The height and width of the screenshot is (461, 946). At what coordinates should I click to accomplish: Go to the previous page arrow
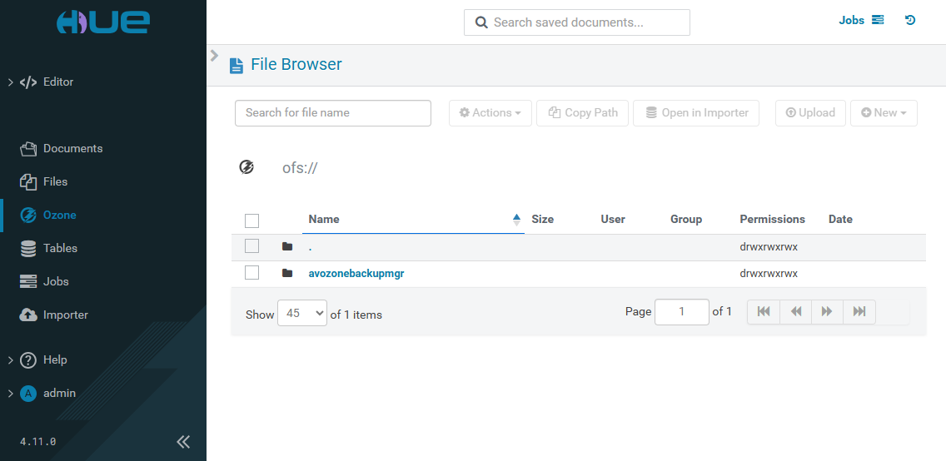tap(795, 311)
